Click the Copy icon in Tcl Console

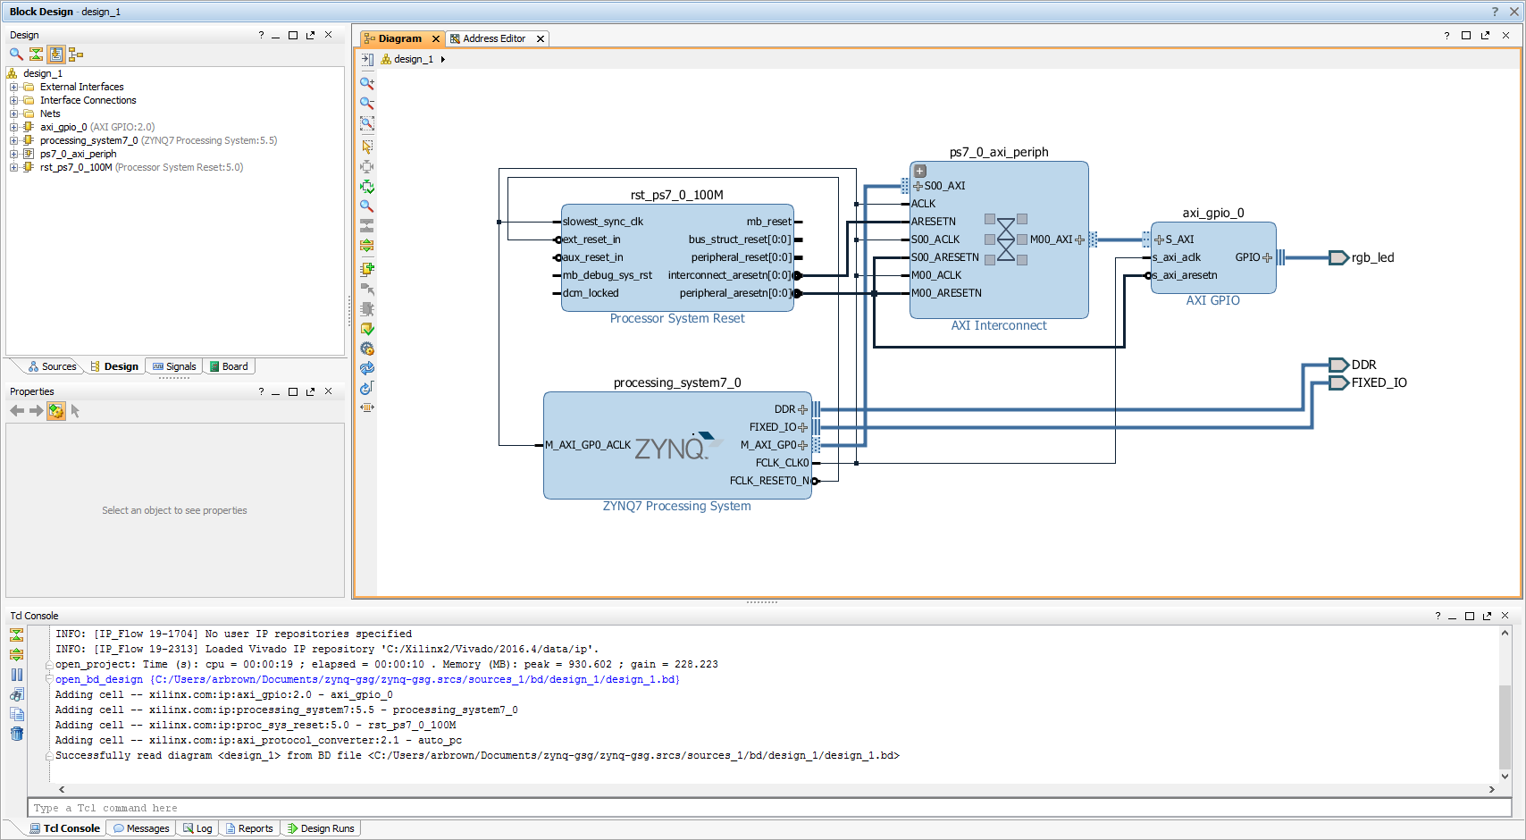(x=17, y=714)
